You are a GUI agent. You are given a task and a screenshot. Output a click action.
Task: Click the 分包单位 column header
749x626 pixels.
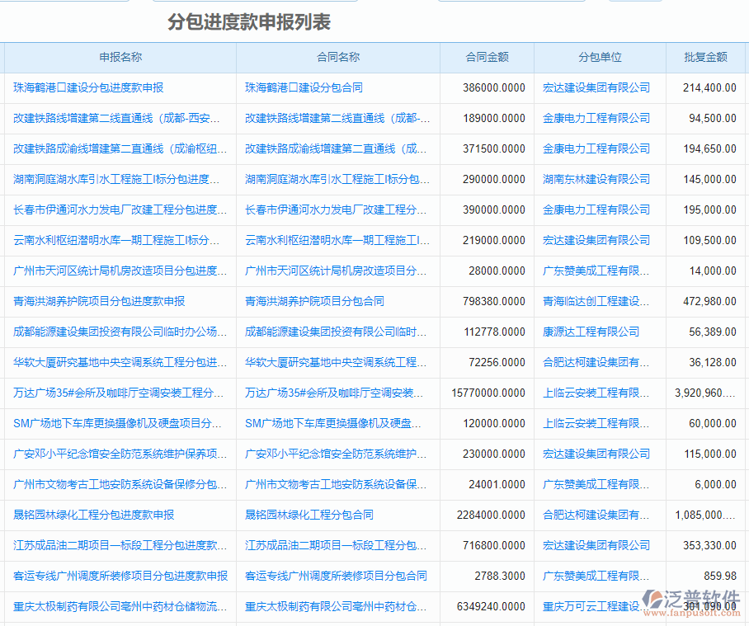[x=600, y=57]
